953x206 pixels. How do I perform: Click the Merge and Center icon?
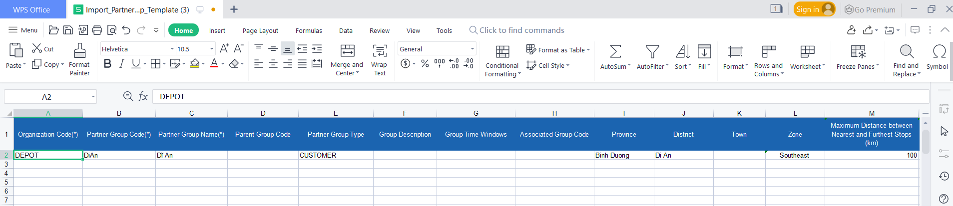(347, 51)
